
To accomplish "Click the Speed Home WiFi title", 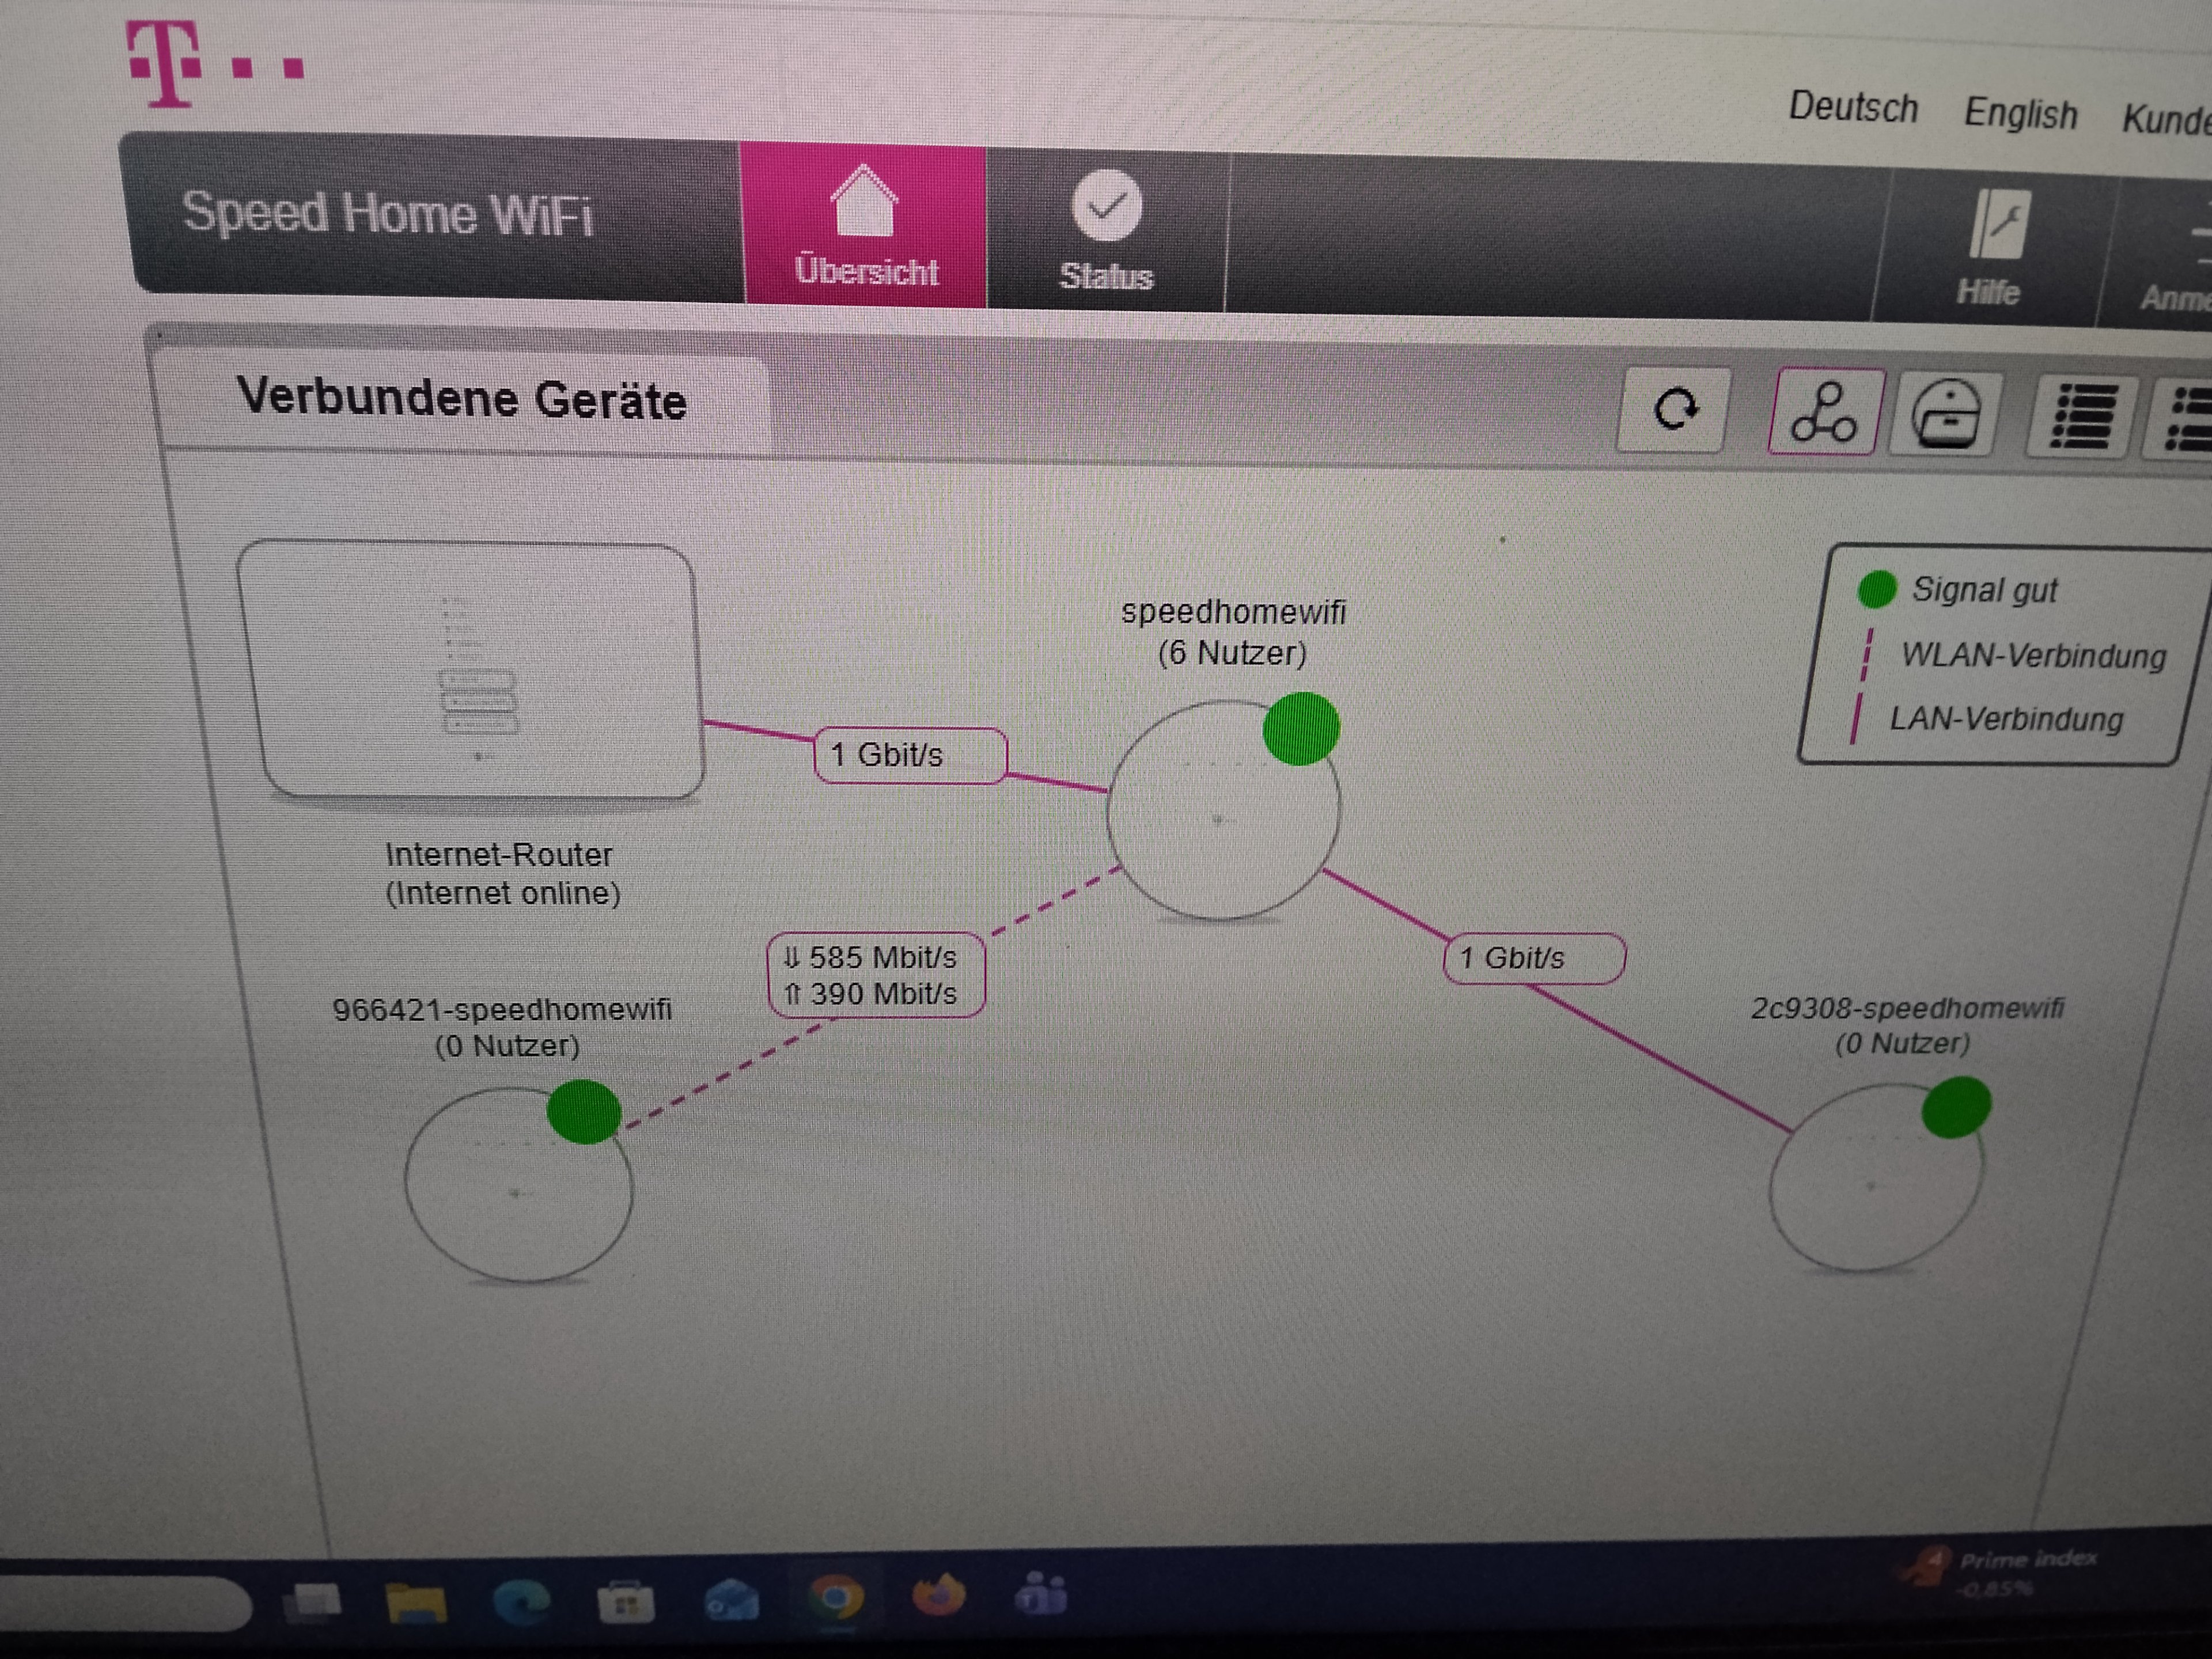I will click(387, 214).
